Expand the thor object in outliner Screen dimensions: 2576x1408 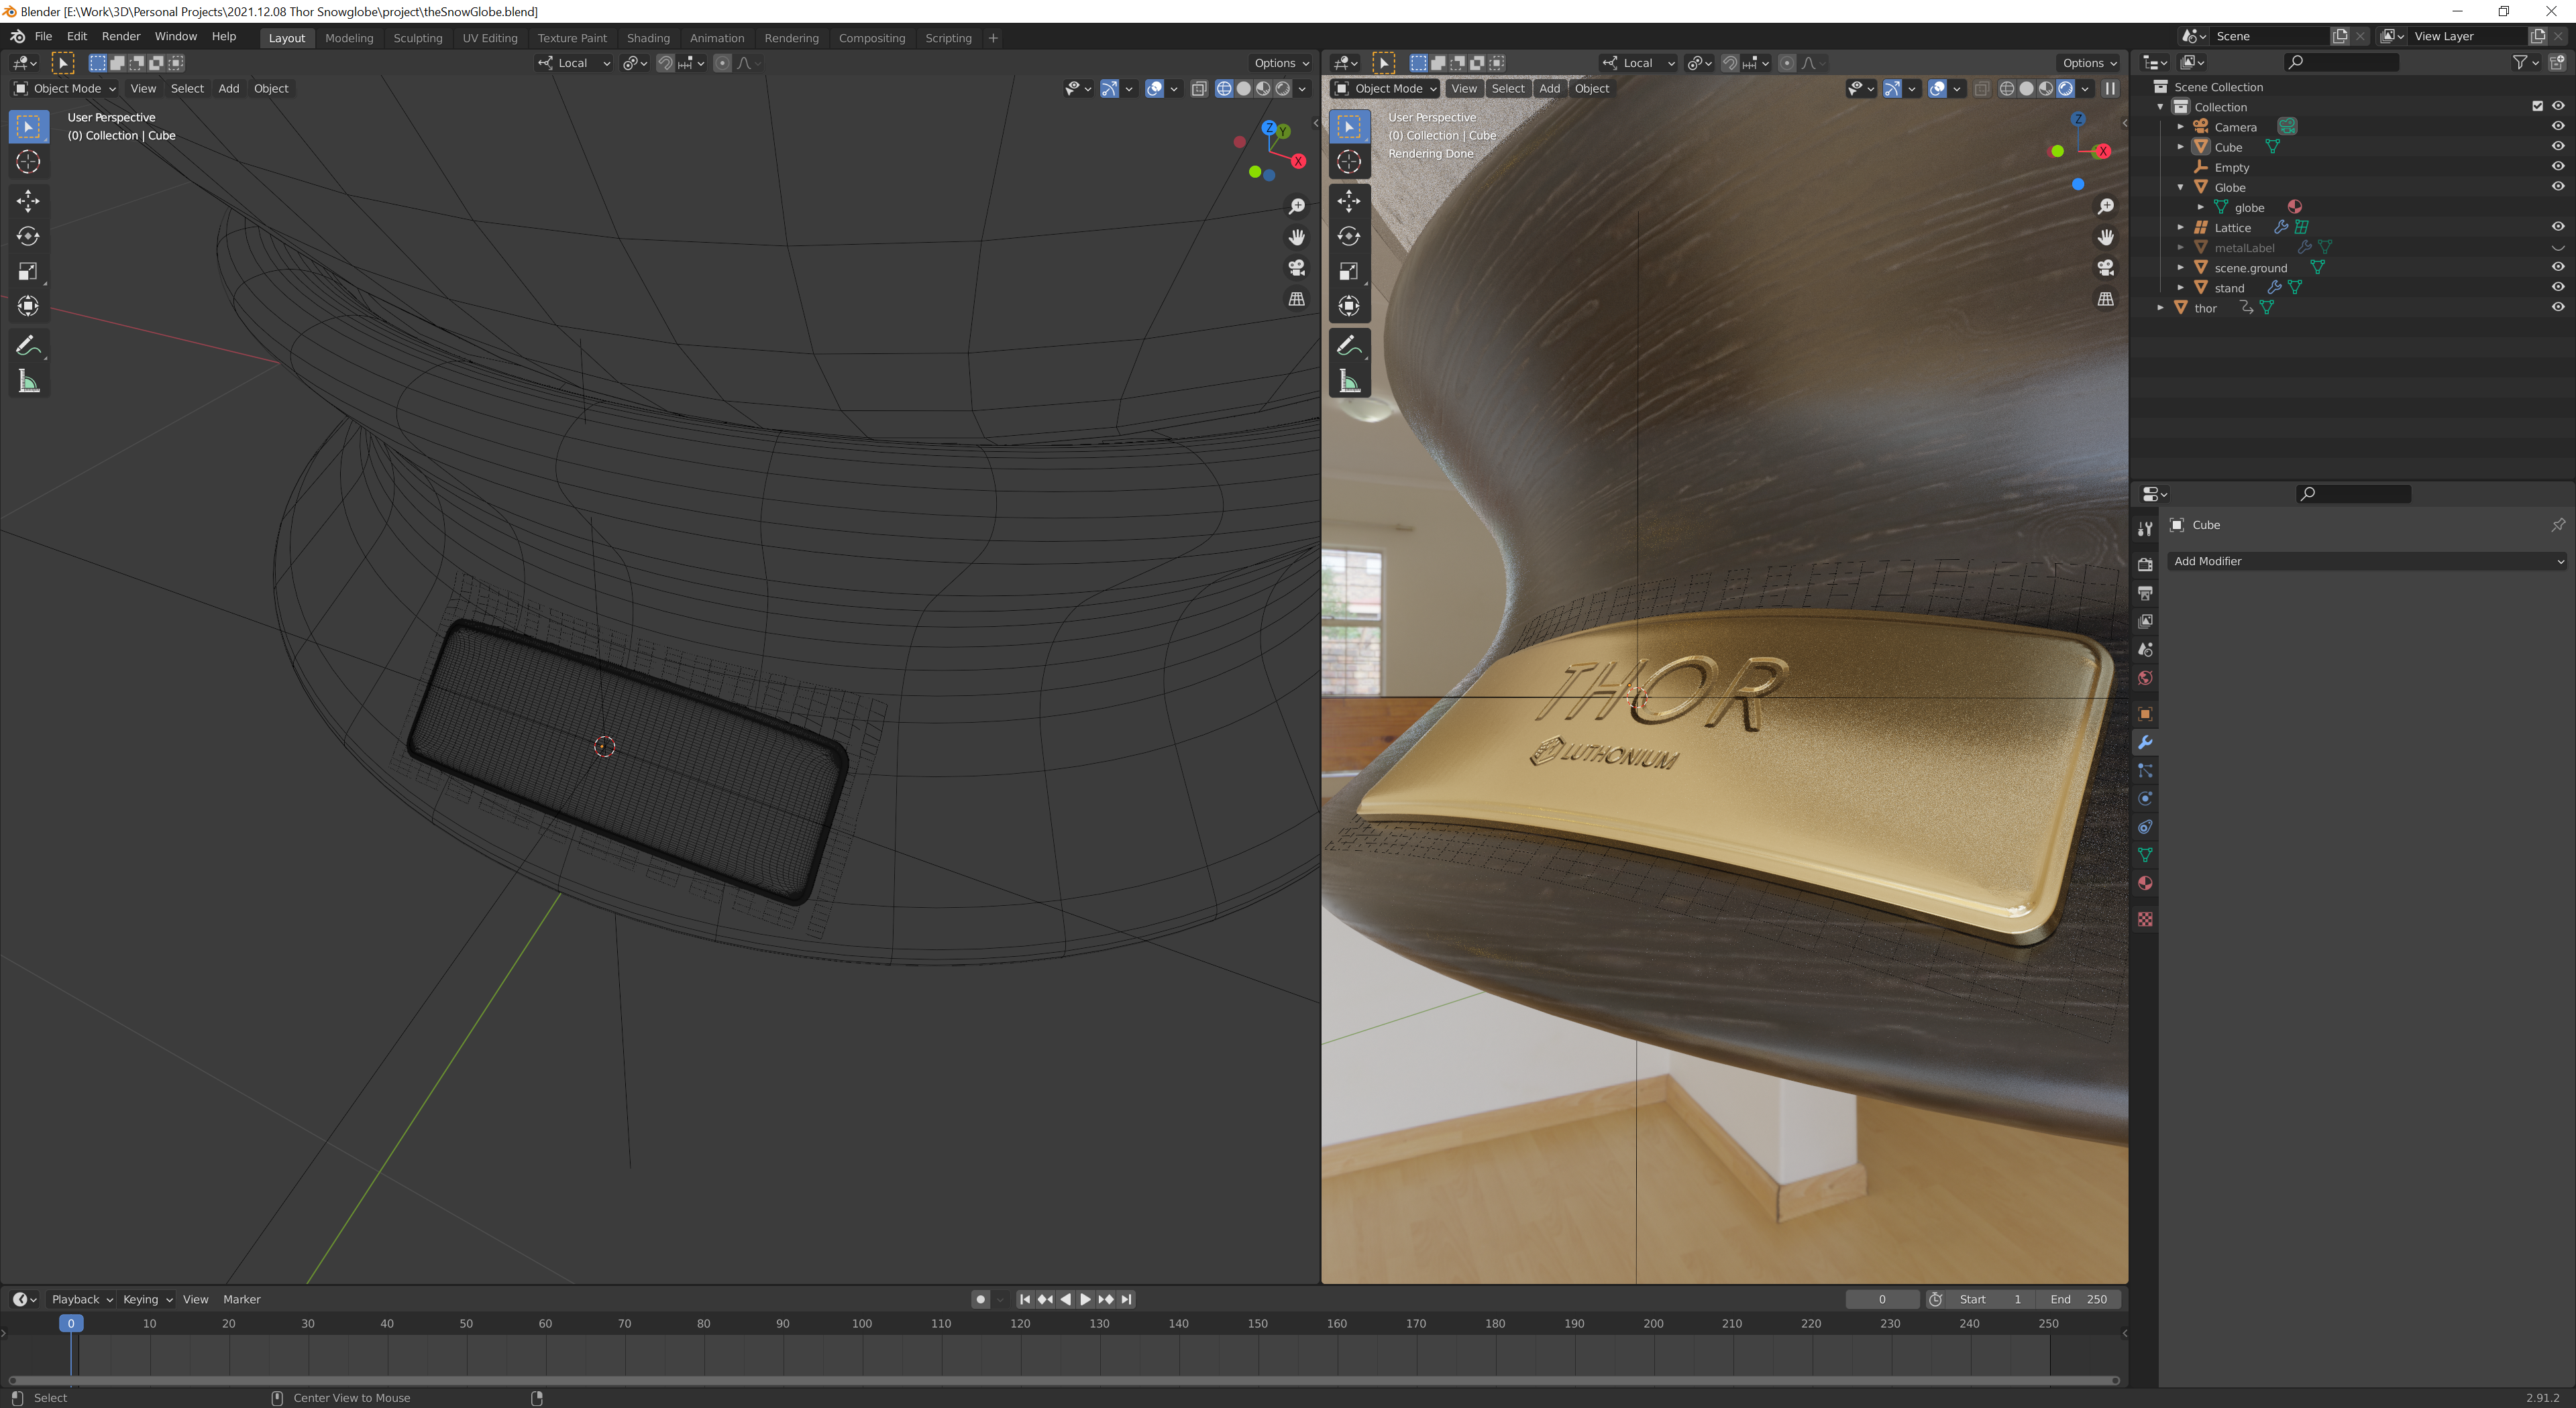click(2161, 308)
